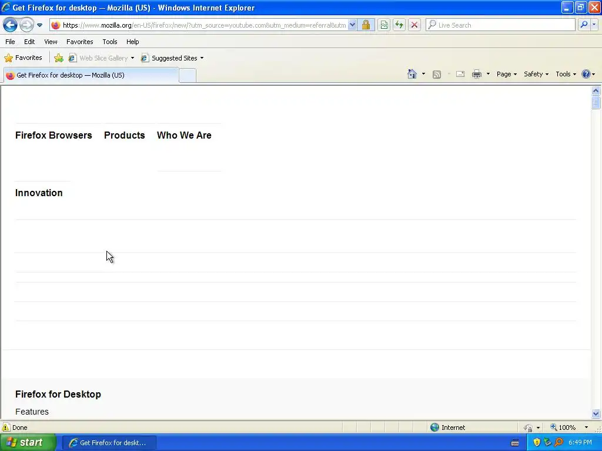
Task: Click the Read Mail icon
Action: click(x=460, y=74)
